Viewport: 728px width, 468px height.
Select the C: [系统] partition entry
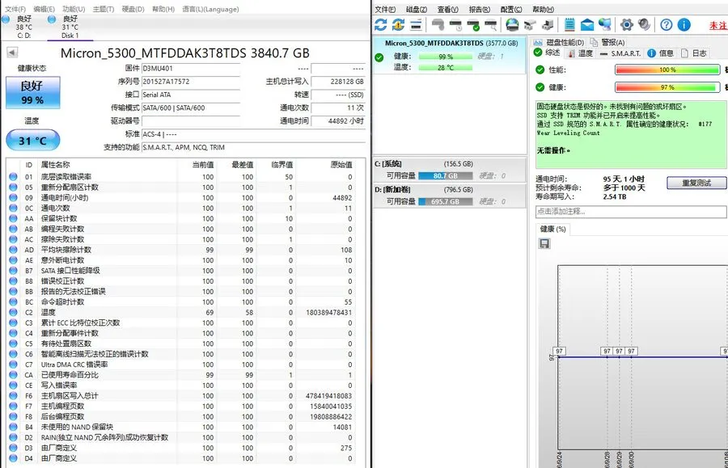(450, 171)
